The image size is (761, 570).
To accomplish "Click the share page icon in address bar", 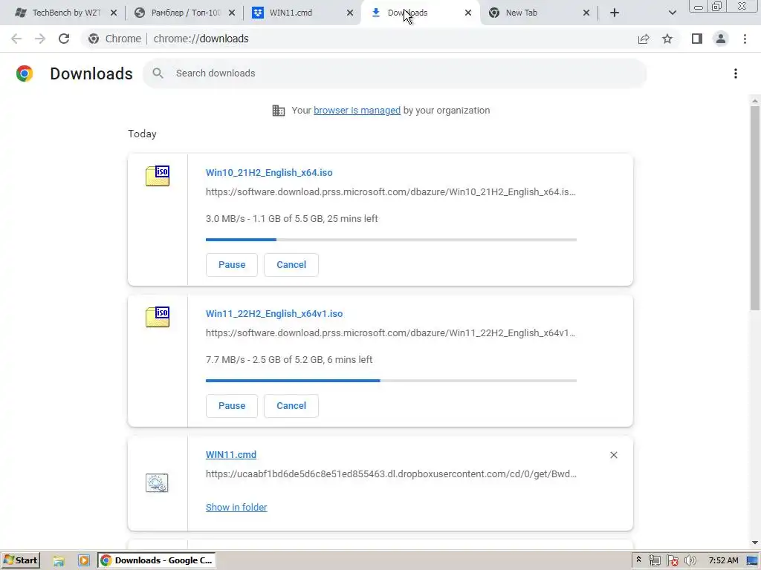I will (644, 39).
